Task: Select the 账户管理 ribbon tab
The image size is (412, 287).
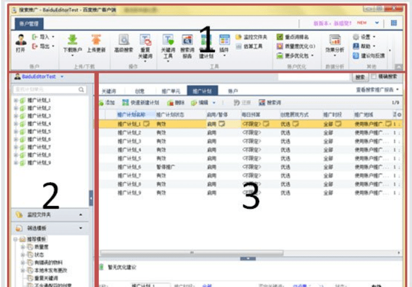Action: (x=29, y=24)
